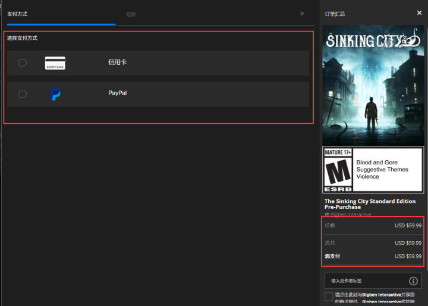Screen dimensions: 428x306
Task: Click the 选择支付方式 heading
Action: [x=22, y=39]
